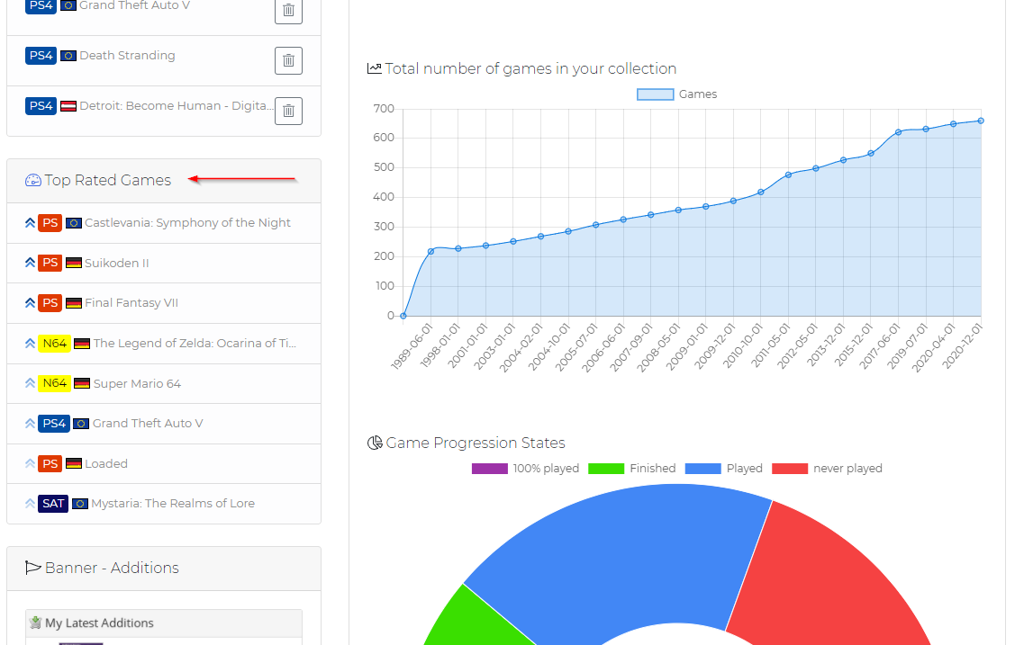This screenshot has width=1015, height=645.
Task: Open Castlevania: Symphony of the Night
Action: (x=187, y=223)
